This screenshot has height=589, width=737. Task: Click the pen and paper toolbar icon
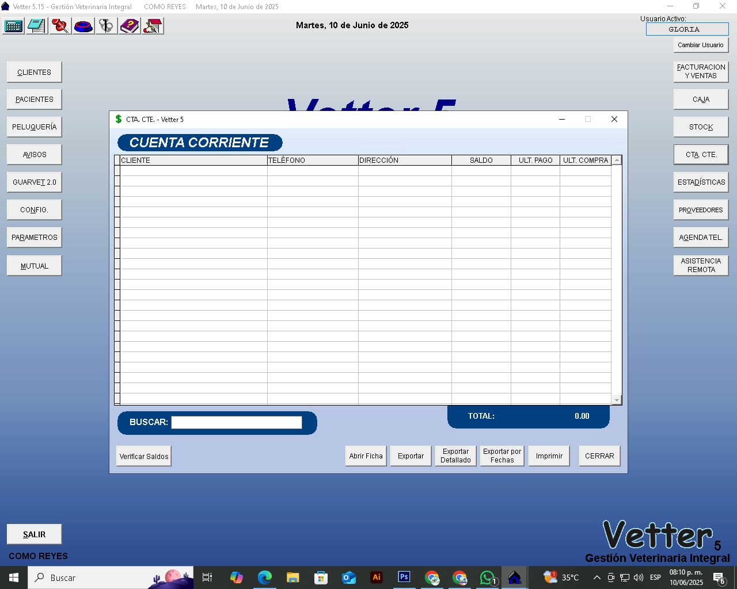tap(153, 26)
